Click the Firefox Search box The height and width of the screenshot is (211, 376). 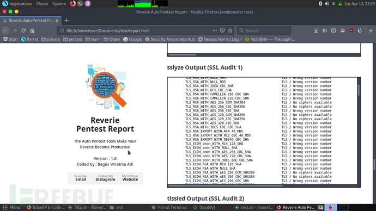click(x=264, y=30)
